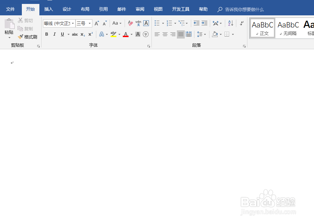This screenshot has width=314, height=223.
Task: Expand the Paste options arrow
Action: tap(9, 37)
